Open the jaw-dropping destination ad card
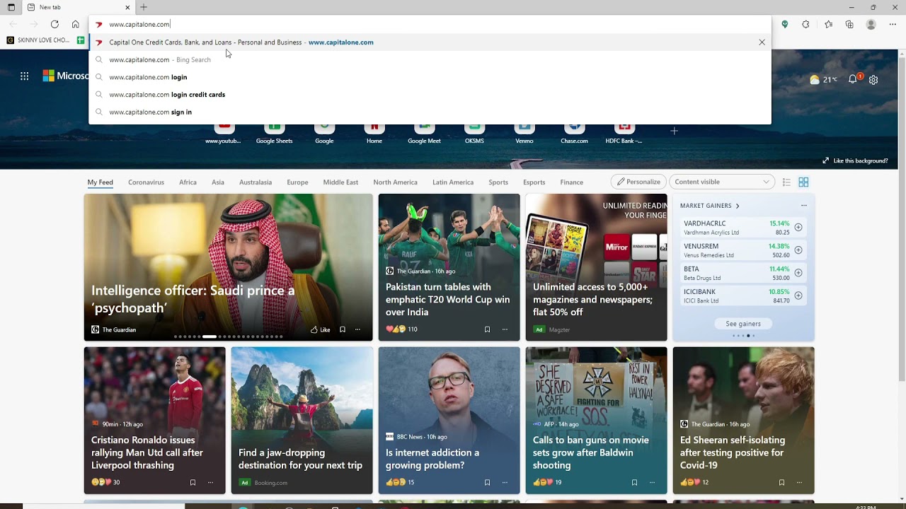This screenshot has width=906, height=509. click(x=302, y=420)
